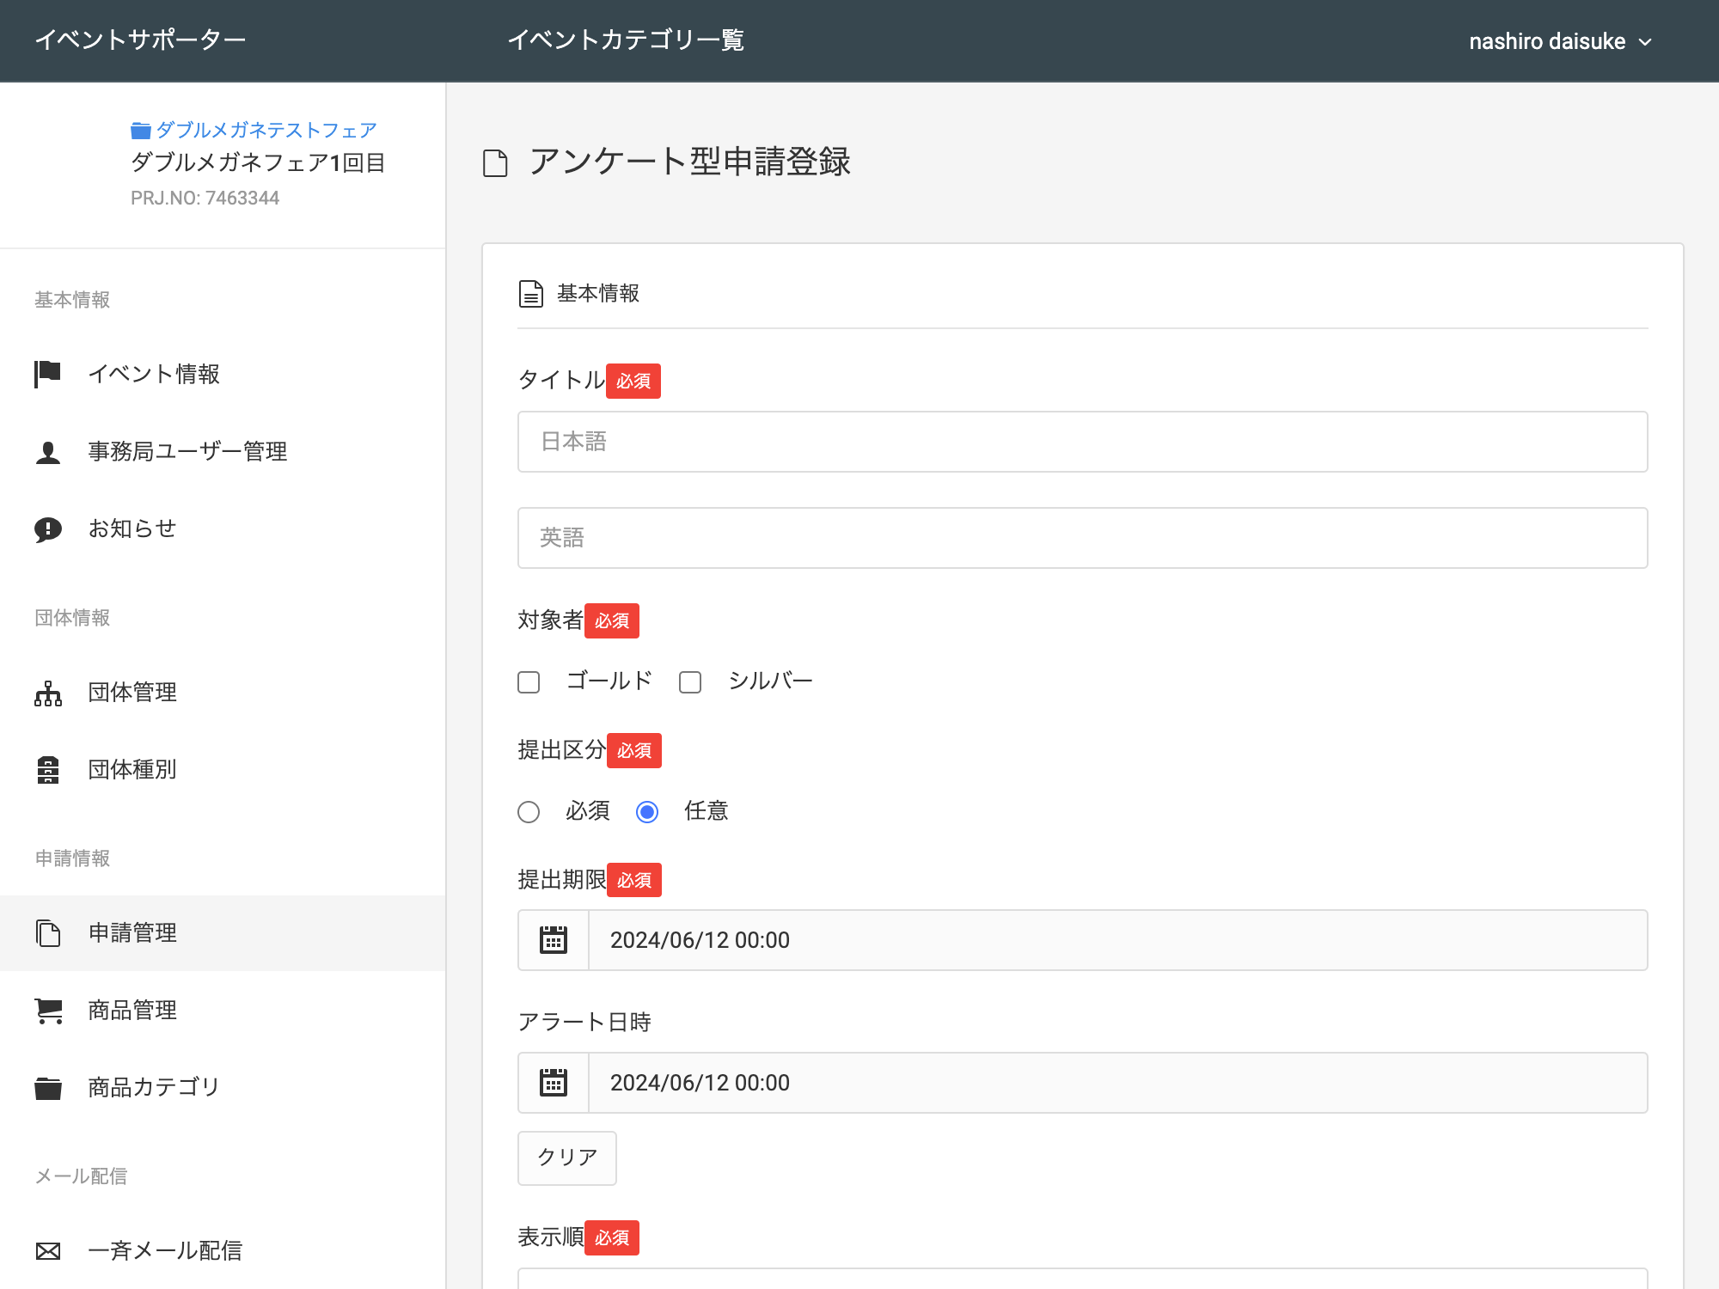Click the shopping cart icon beside 商品管理
1719x1289 pixels.
(48, 1011)
